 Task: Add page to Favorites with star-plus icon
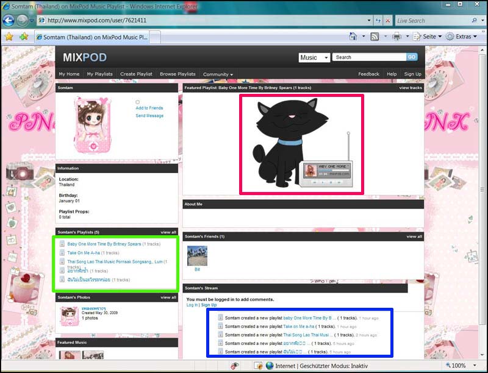[24, 37]
